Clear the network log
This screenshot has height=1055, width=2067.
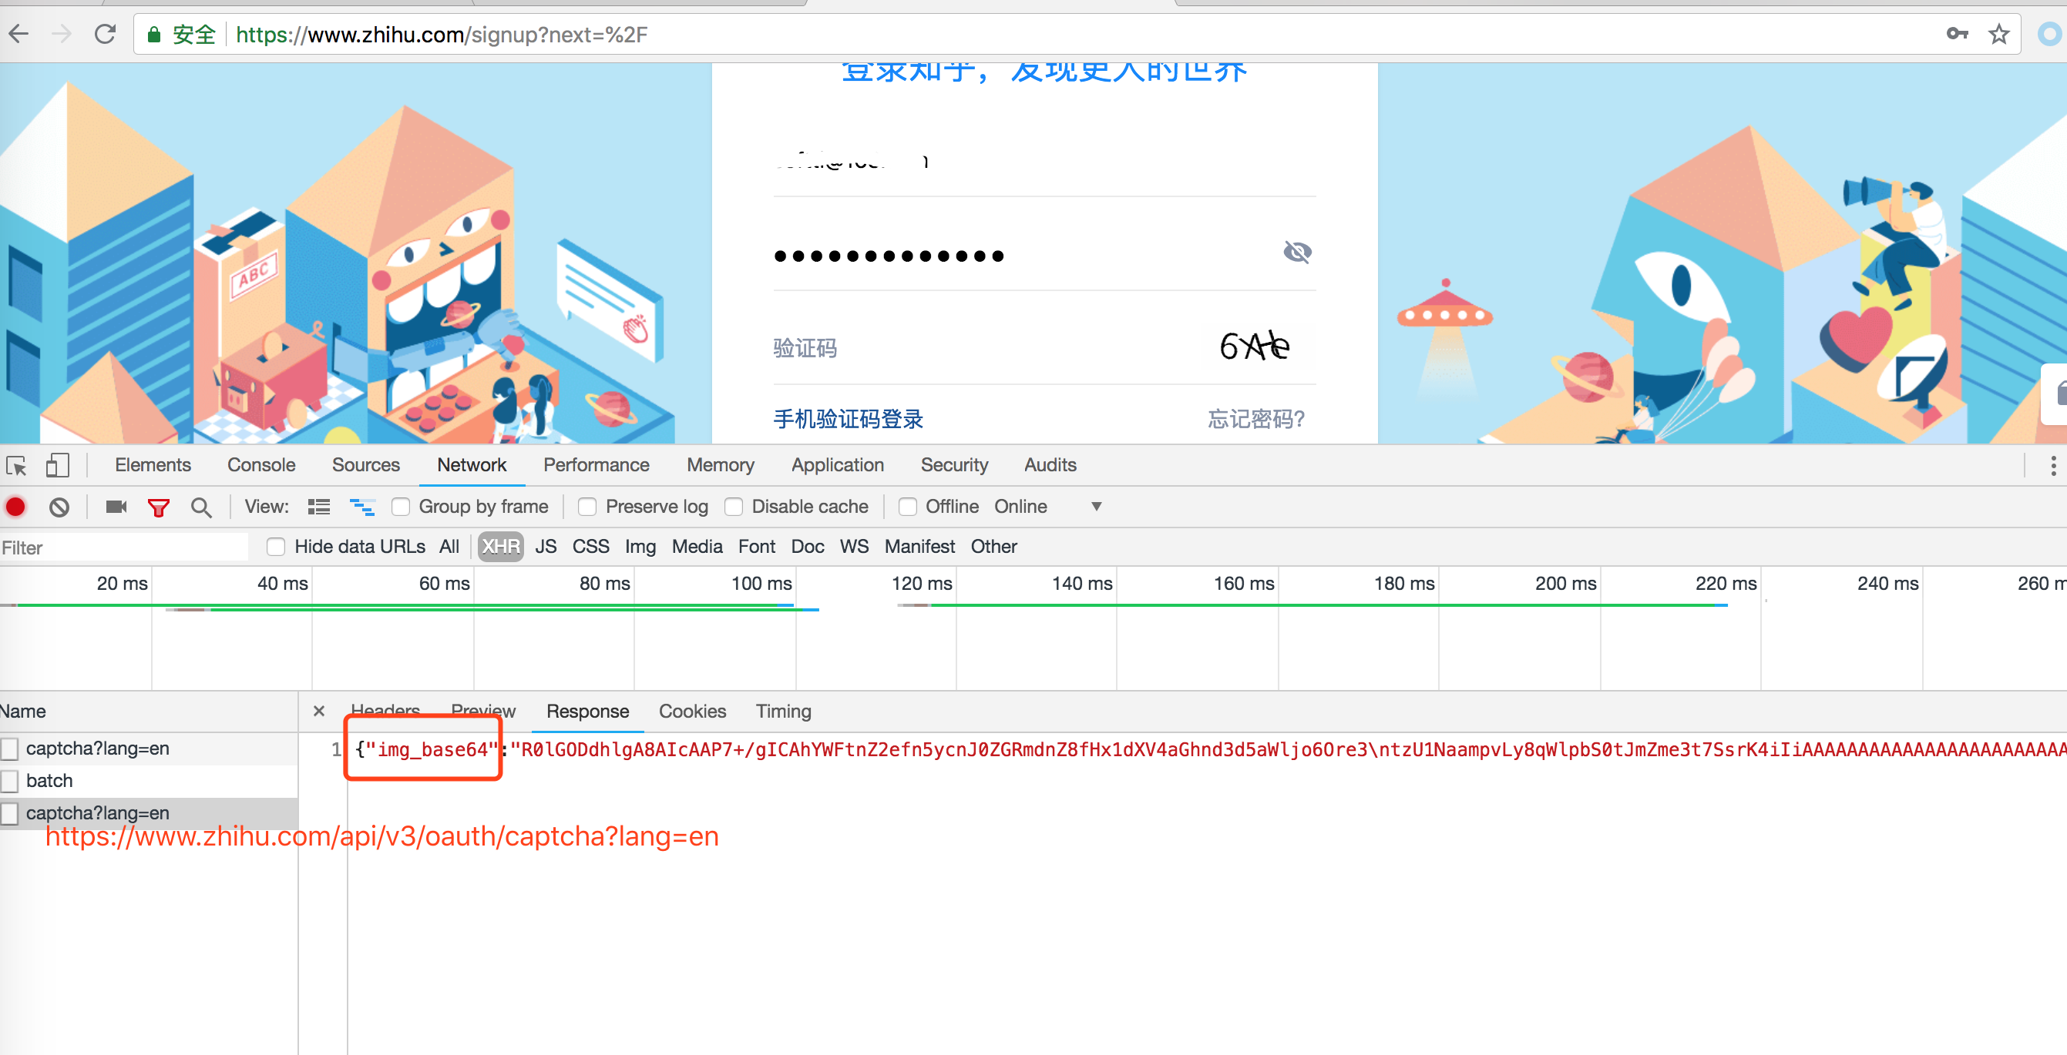59,507
